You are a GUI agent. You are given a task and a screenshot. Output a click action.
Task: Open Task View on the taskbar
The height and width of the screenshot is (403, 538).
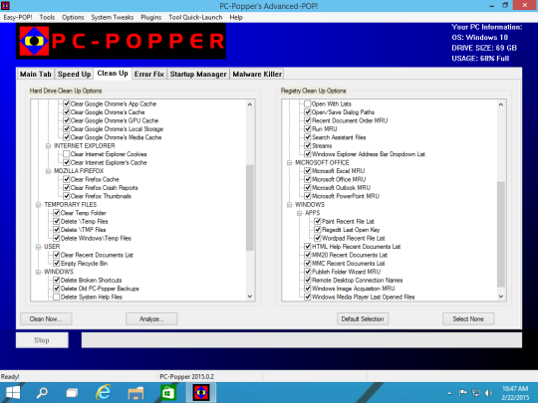(x=72, y=393)
